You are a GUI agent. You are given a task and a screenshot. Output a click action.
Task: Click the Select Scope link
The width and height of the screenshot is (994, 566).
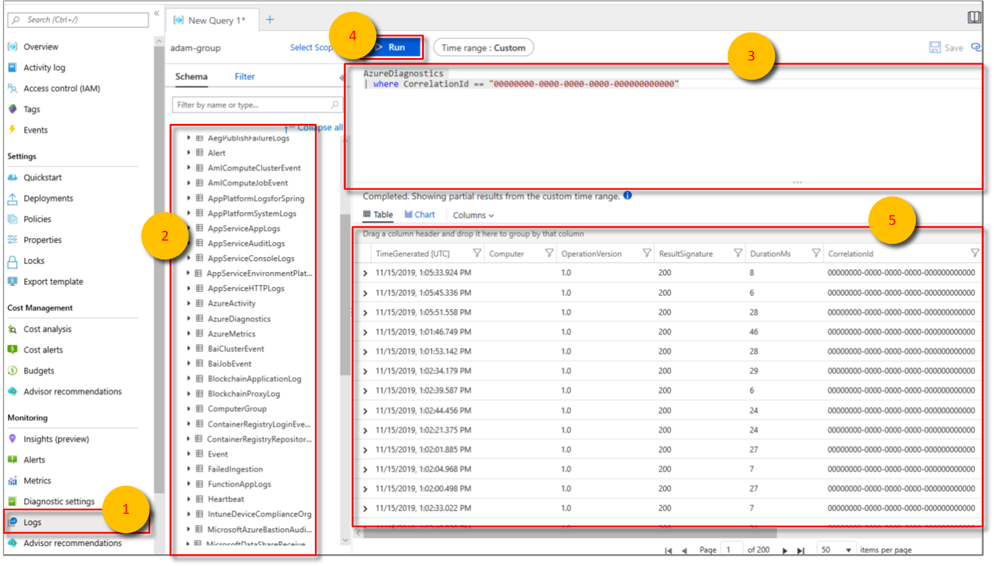(x=311, y=48)
